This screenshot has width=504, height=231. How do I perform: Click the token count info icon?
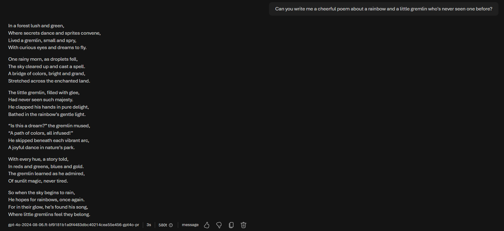pyautogui.click(x=171, y=225)
